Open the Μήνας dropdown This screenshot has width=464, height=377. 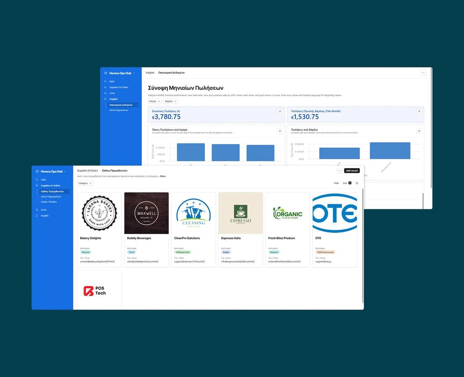(155, 101)
